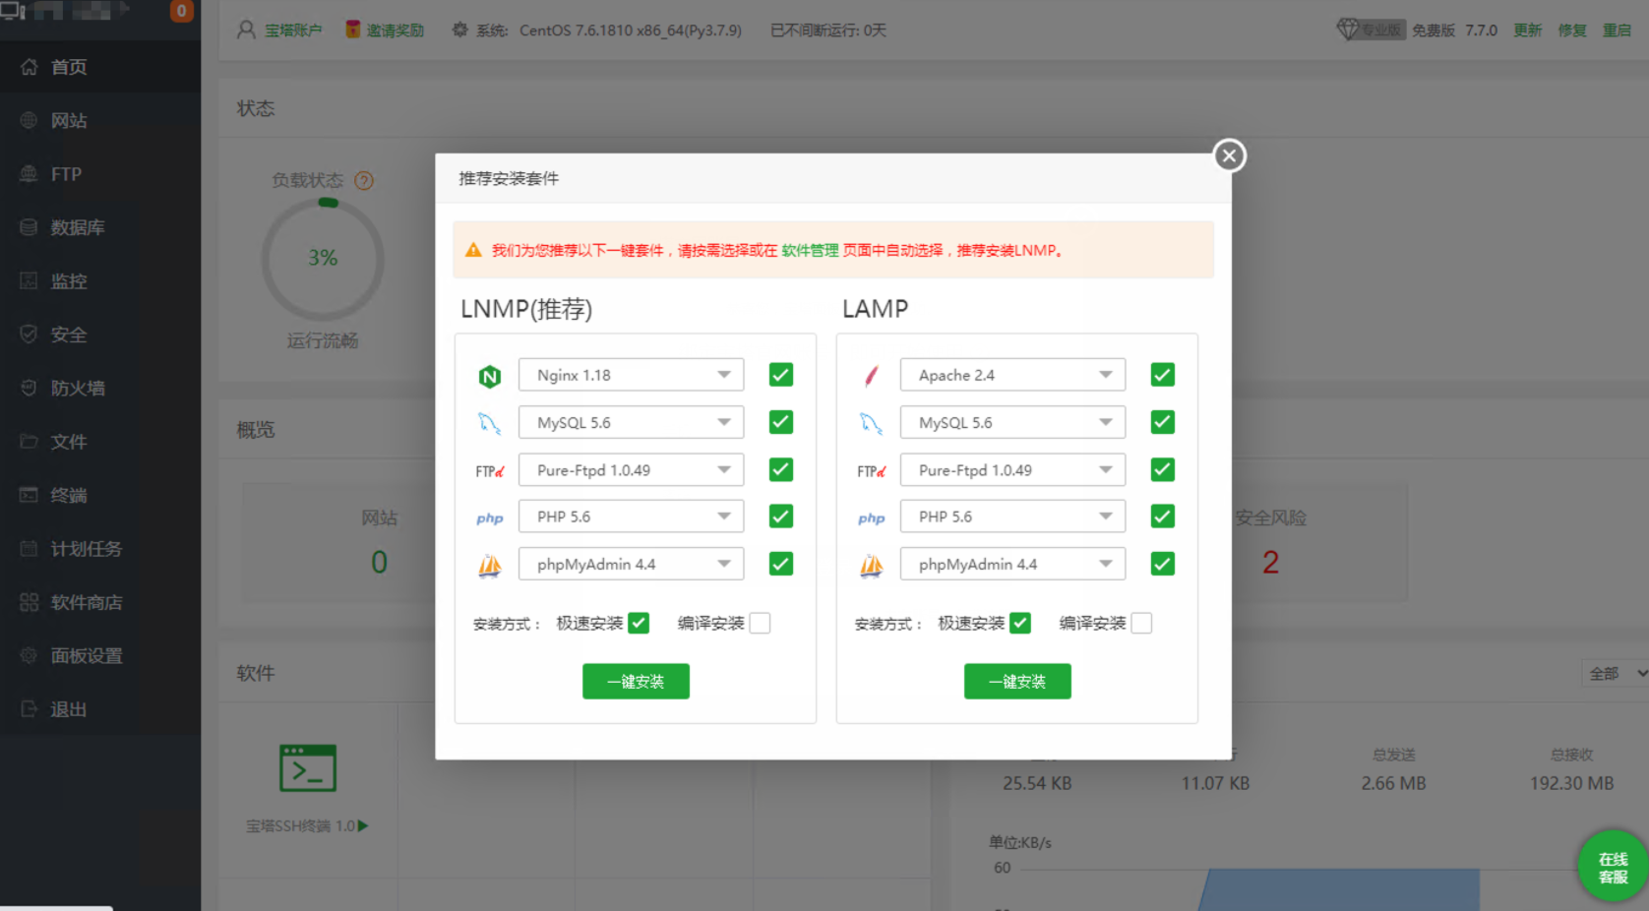The image size is (1649, 911).
Task: Uncheck Pure-Ftpd checkbox in LNMP
Action: pyautogui.click(x=781, y=469)
